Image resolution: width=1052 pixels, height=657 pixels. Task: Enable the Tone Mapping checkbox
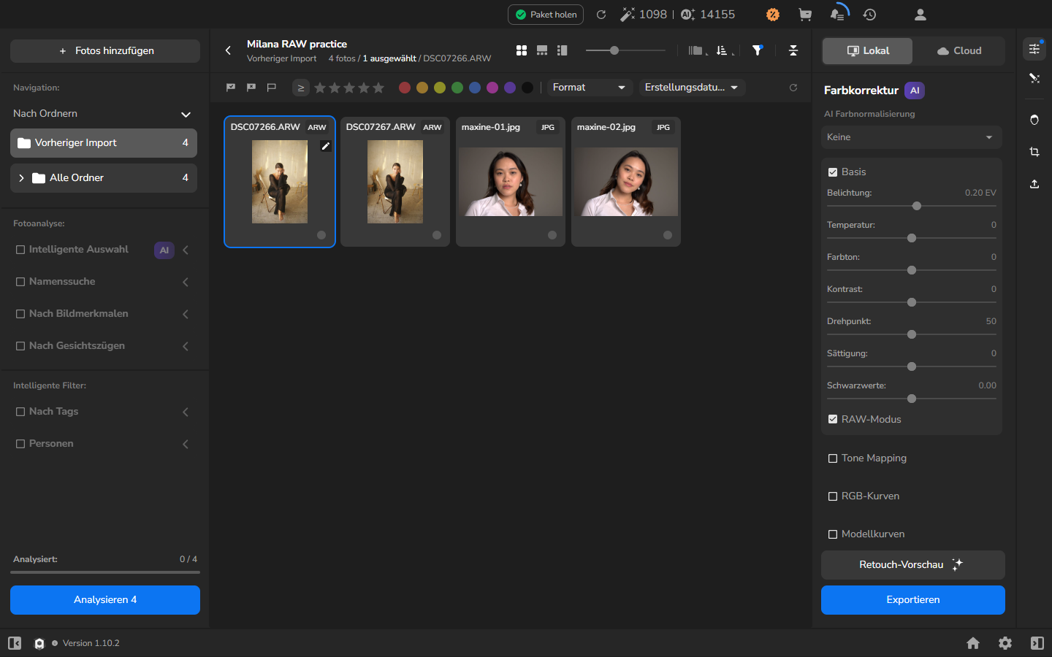tap(833, 458)
